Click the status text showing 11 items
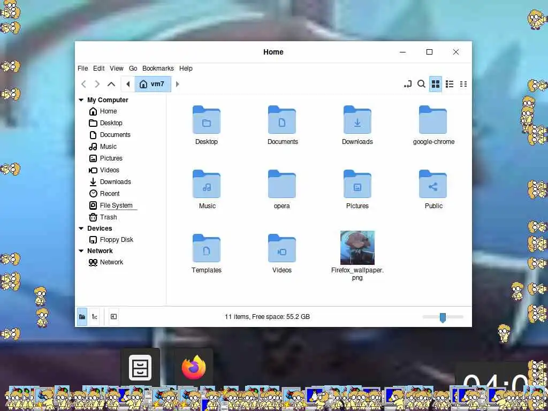548x411 pixels. [268, 317]
